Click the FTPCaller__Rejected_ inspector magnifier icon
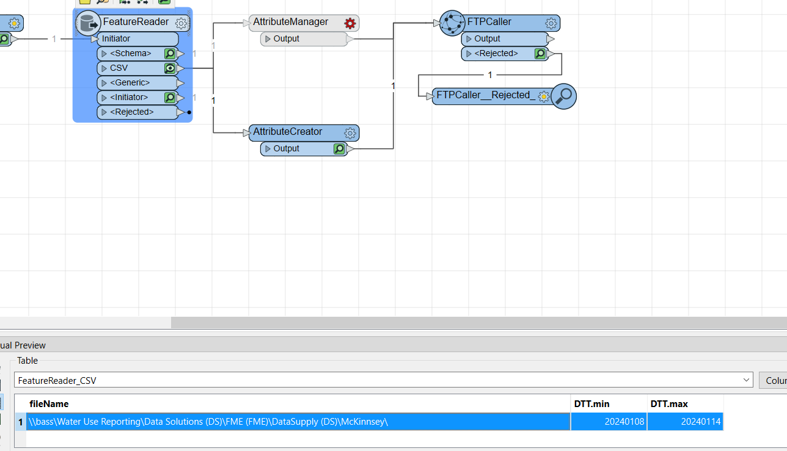Image resolution: width=787 pixels, height=451 pixels. (564, 96)
